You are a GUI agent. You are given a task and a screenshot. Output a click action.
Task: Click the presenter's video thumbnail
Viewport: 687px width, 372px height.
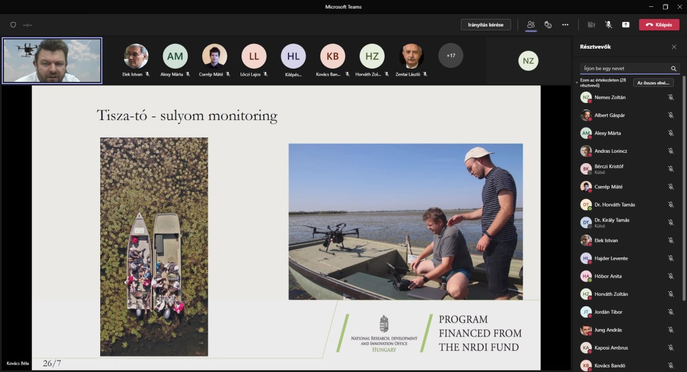click(52, 61)
